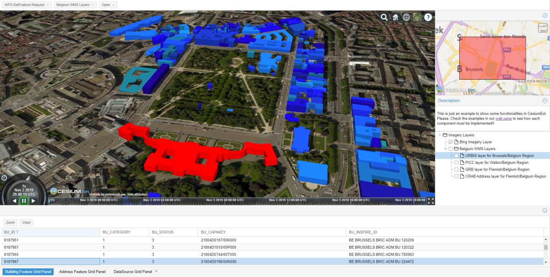Click the Belgium WMS Layers folder icon

coord(456,149)
